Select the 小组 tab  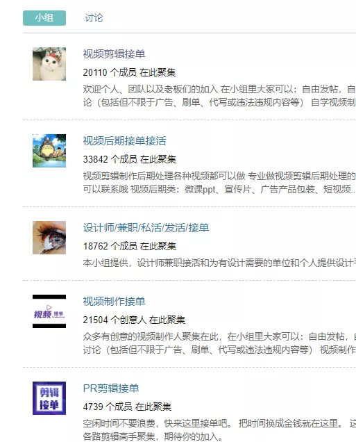pyautogui.click(x=44, y=18)
